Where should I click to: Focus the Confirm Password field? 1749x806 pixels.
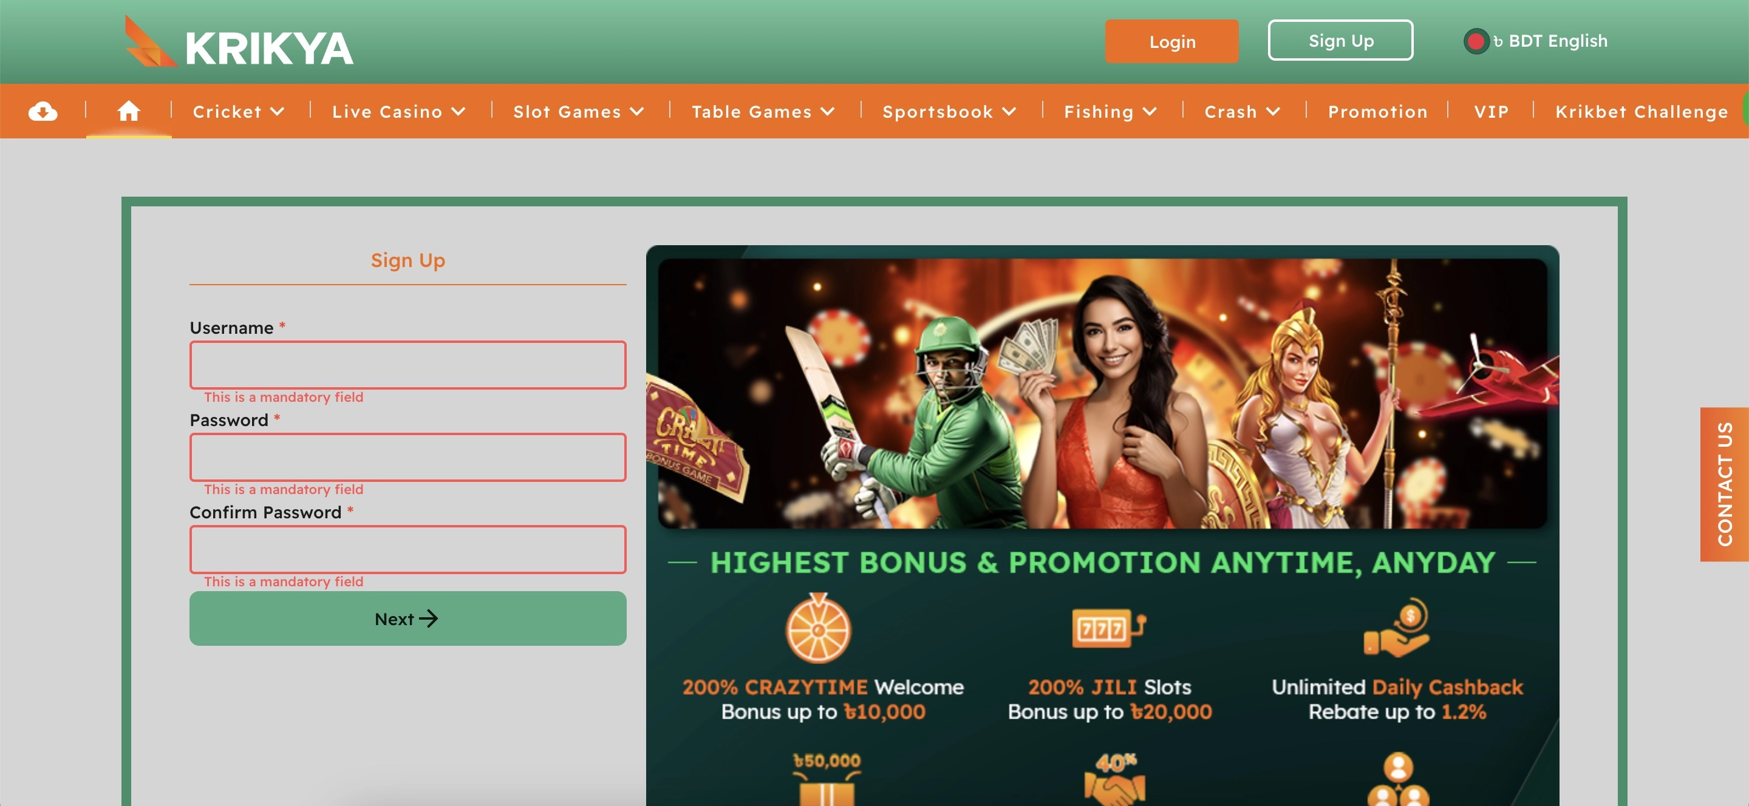click(407, 549)
